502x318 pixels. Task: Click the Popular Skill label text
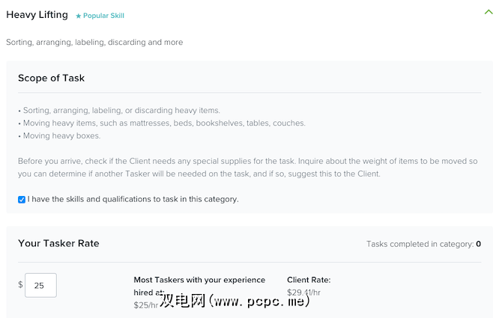103,16
